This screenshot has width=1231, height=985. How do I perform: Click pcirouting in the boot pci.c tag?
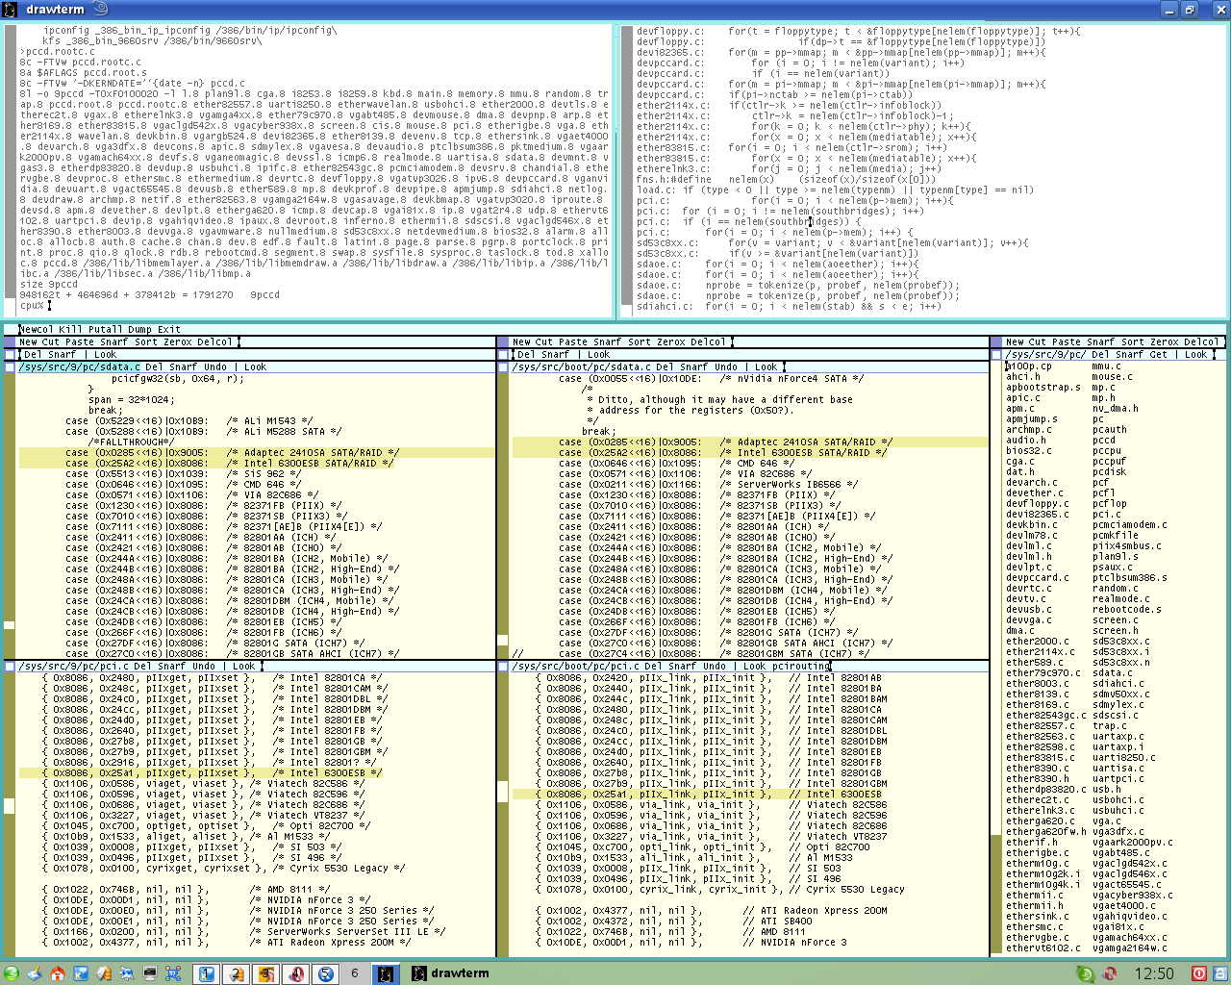tap(800, 666)
